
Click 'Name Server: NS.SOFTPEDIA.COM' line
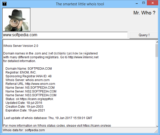point(30,88)
